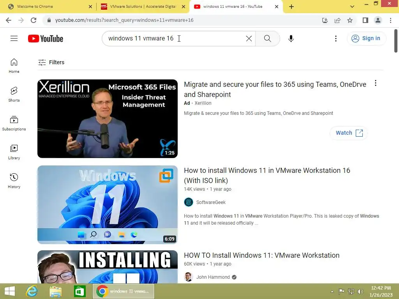Share this page icon

point(337,20)
